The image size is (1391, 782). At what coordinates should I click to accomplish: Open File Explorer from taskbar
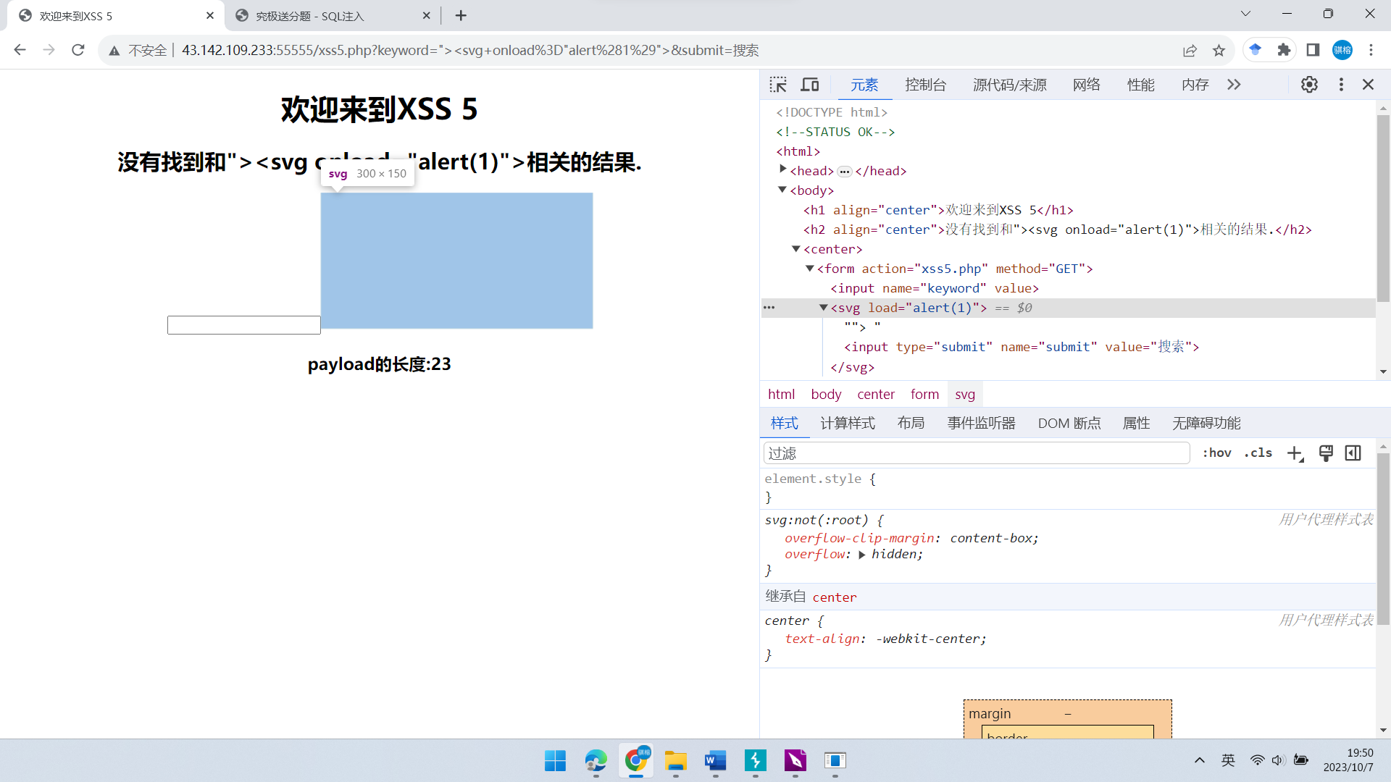tap(675, 761)
